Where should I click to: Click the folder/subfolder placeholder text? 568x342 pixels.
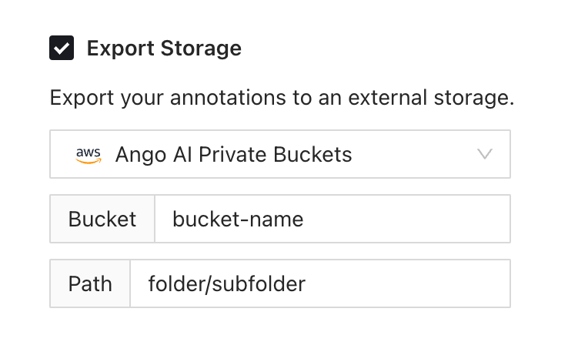[227, 283]
